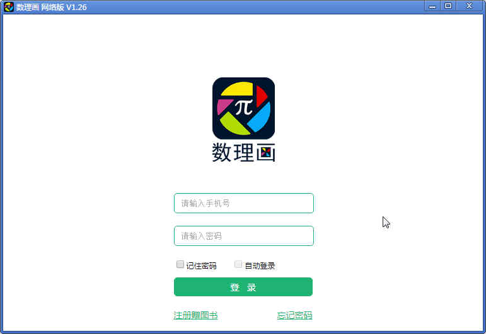Toggle the 自动登录 checkbox
The width and height of the screenshot is (486, 334).
tap(238, 264)
